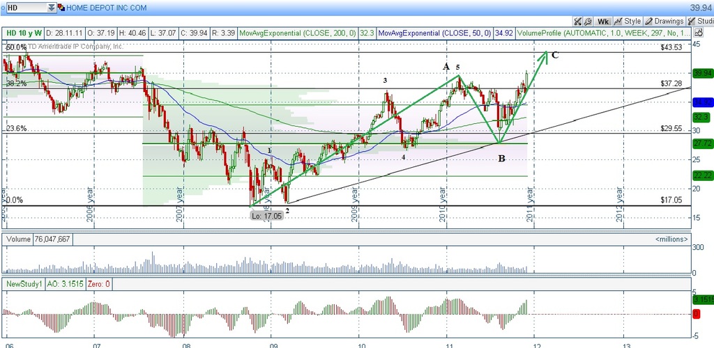Screen dimensions: 714x348
Task: Click the 32.3 EMA value in header
Action: [x=367, y=33]
